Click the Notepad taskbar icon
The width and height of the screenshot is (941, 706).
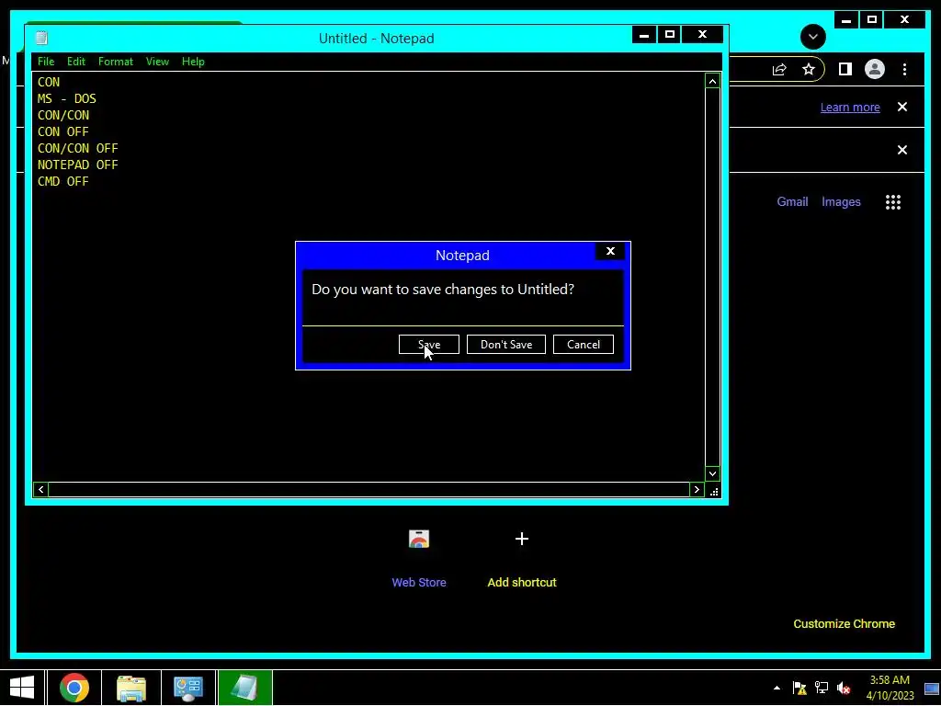244,688
